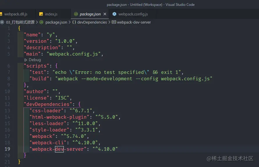Click line number 12 in the gutter

[7, 104]
